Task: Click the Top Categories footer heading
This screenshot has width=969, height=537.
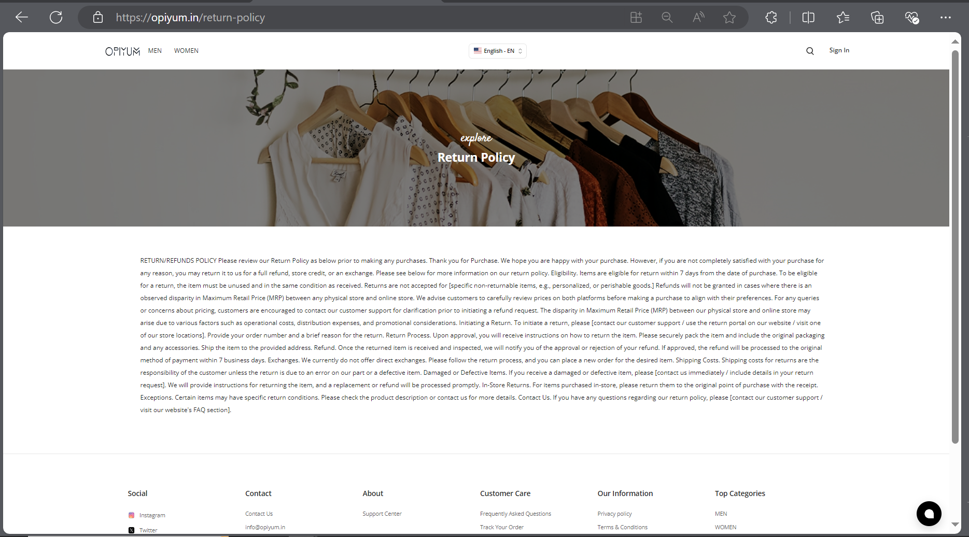Action: point(740,493)
